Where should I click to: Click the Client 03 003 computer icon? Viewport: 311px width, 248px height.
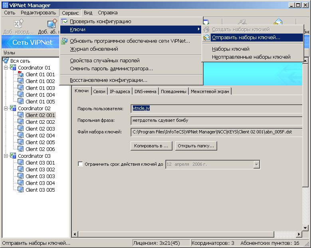coord(20,176)
